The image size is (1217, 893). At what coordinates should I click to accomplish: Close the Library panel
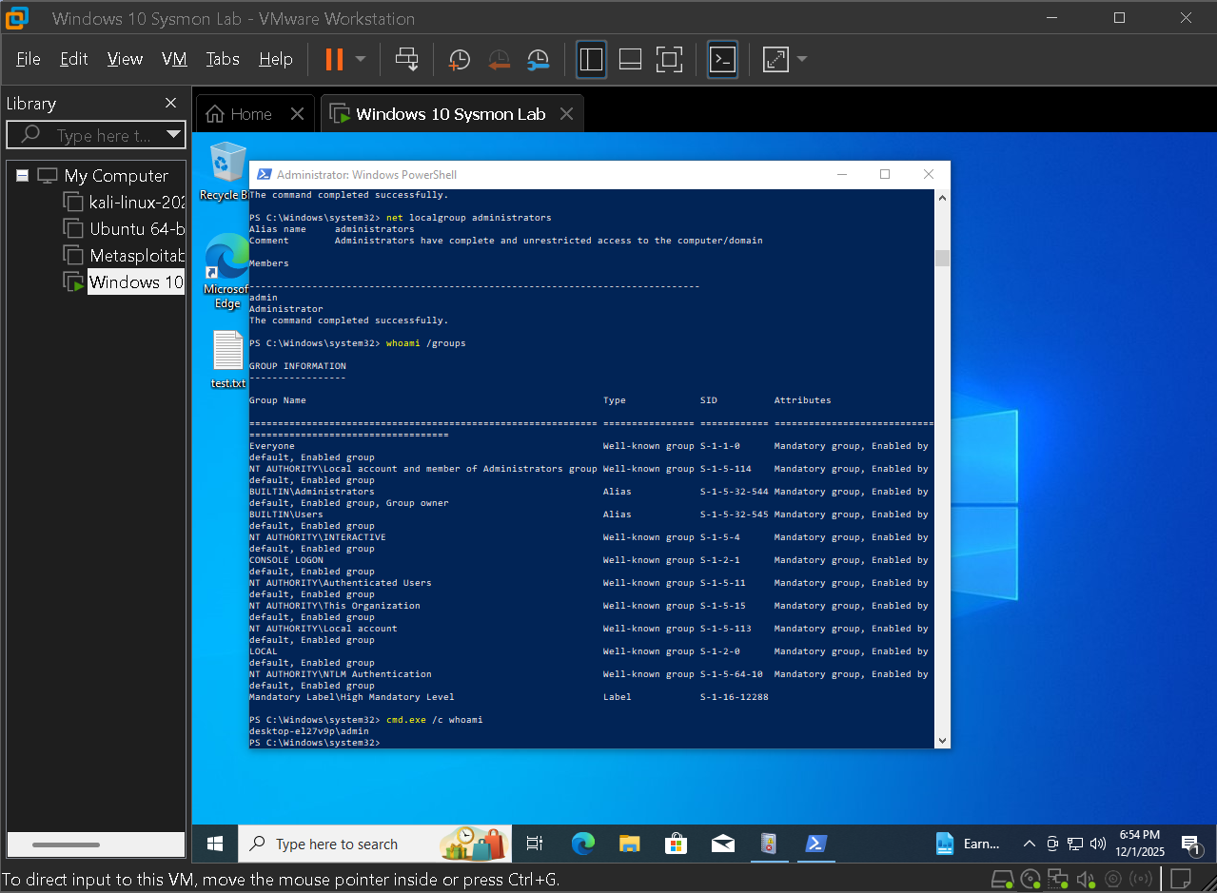coord(171,104)
